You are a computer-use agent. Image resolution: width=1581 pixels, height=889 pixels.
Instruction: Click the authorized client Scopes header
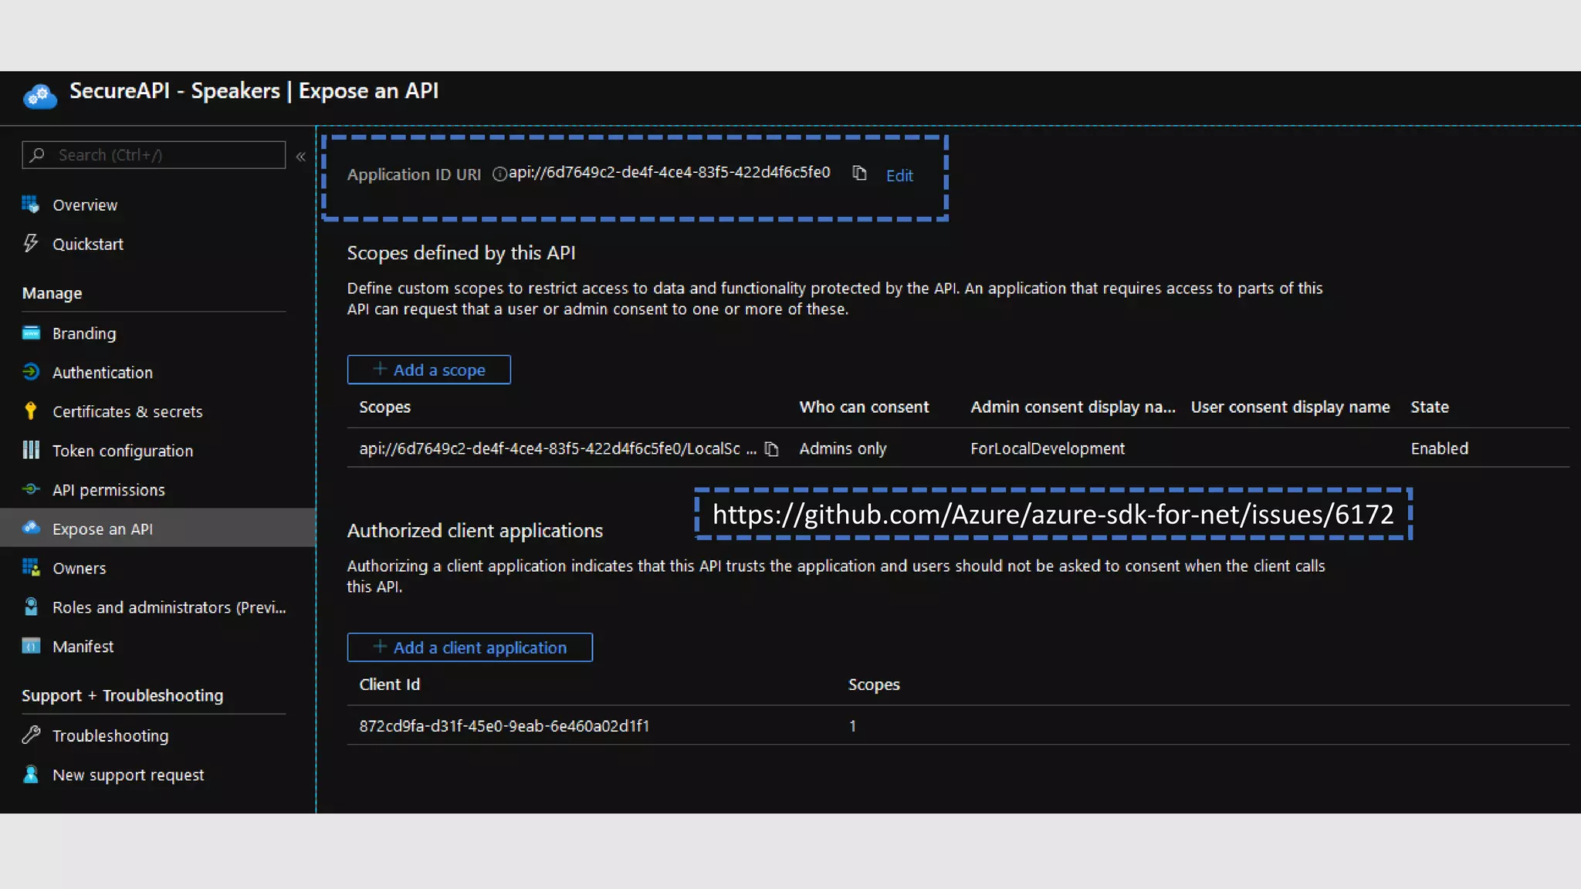pyautogui.click(x=874, y=684)
